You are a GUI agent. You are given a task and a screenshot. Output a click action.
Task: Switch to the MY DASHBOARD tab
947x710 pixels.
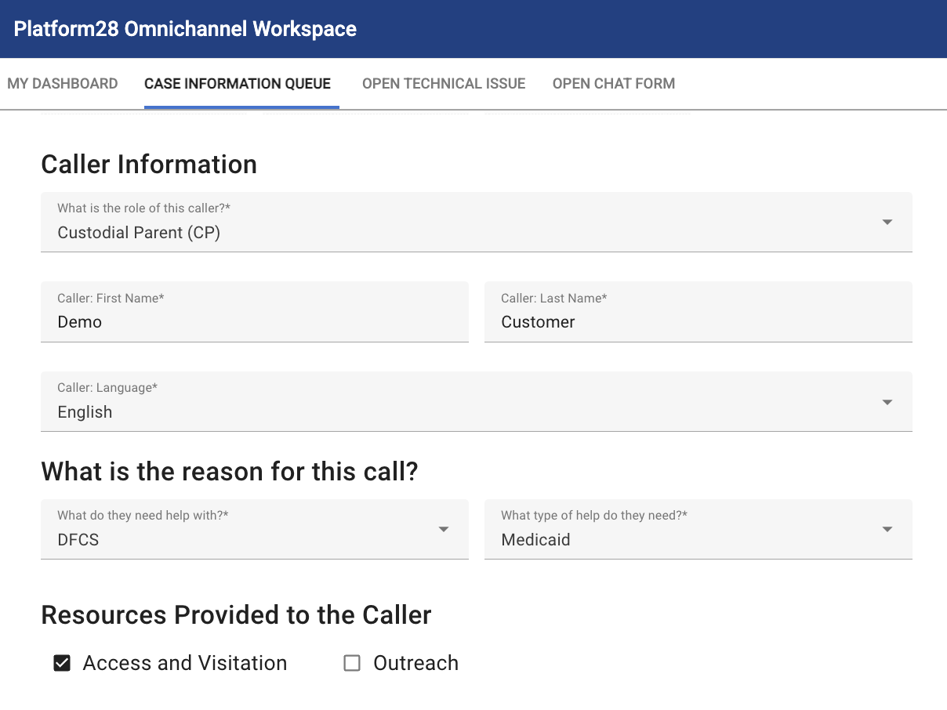coord(63,83)
